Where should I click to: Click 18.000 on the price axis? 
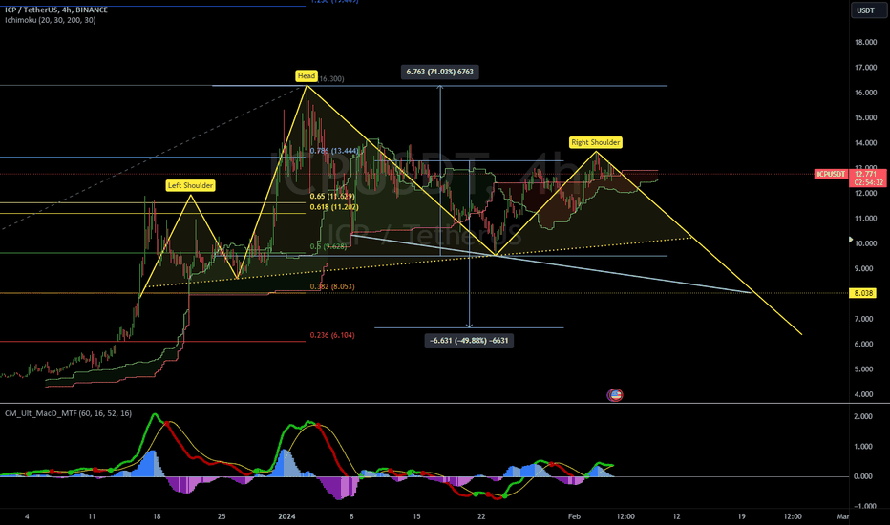(865, 42)
